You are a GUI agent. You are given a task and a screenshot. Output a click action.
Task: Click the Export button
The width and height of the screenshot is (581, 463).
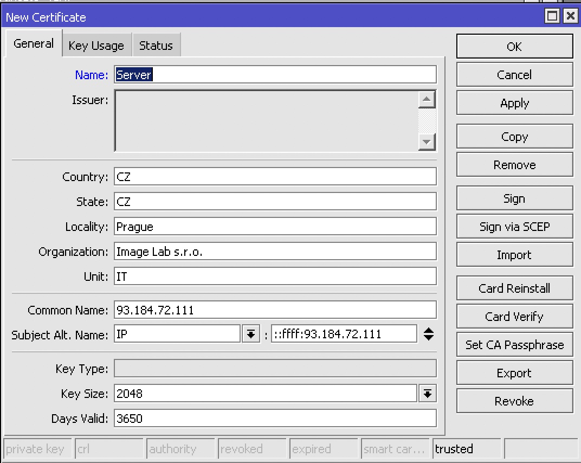pos(514,373)
